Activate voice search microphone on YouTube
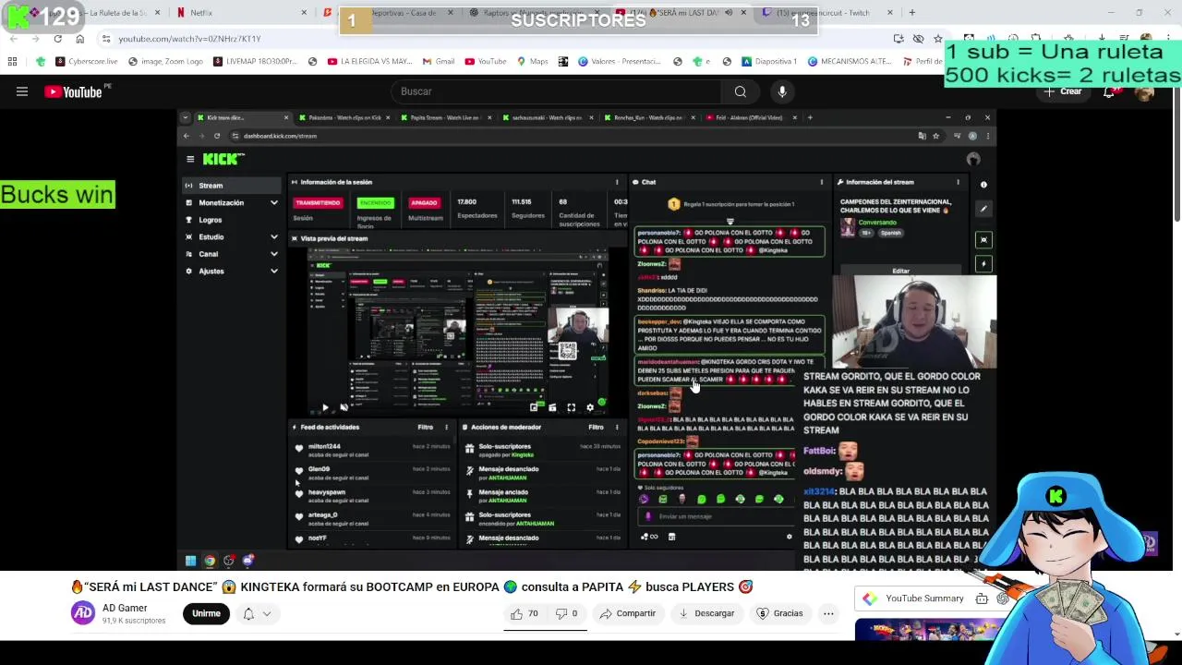Image resolution: width=1182 pixels, height=665 pixels. [782, 91]
